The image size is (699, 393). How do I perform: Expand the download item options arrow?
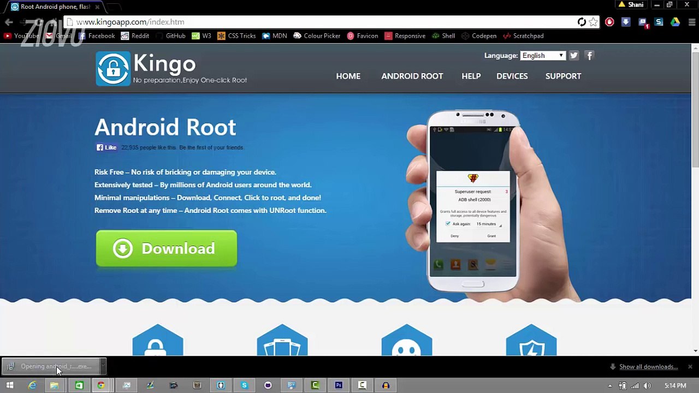tap(102, 366)
